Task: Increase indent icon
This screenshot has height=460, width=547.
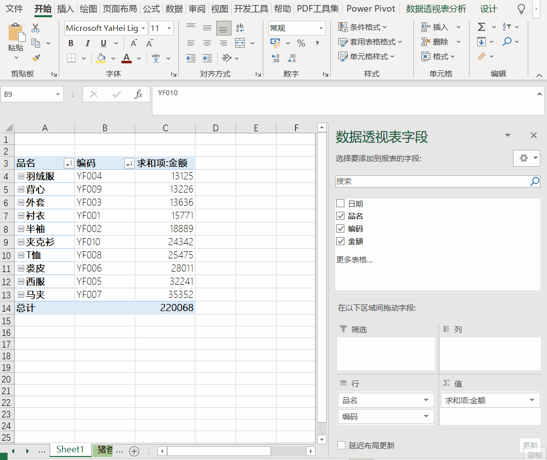Action: [x=207, y=58]
